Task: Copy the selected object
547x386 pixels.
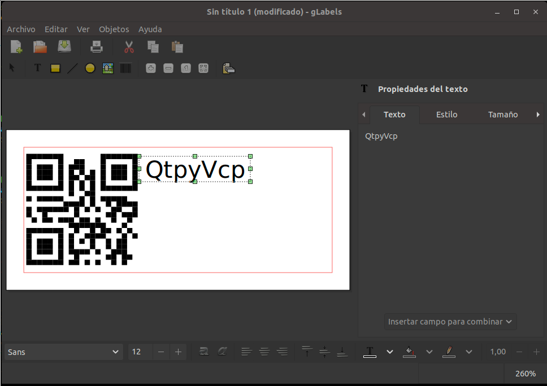Action: [153, 47]
